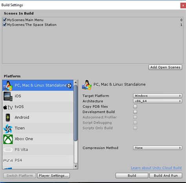The image size is (186, 183).
Task: Select the tvOS platform text in the list
Action: click(19, 107)
